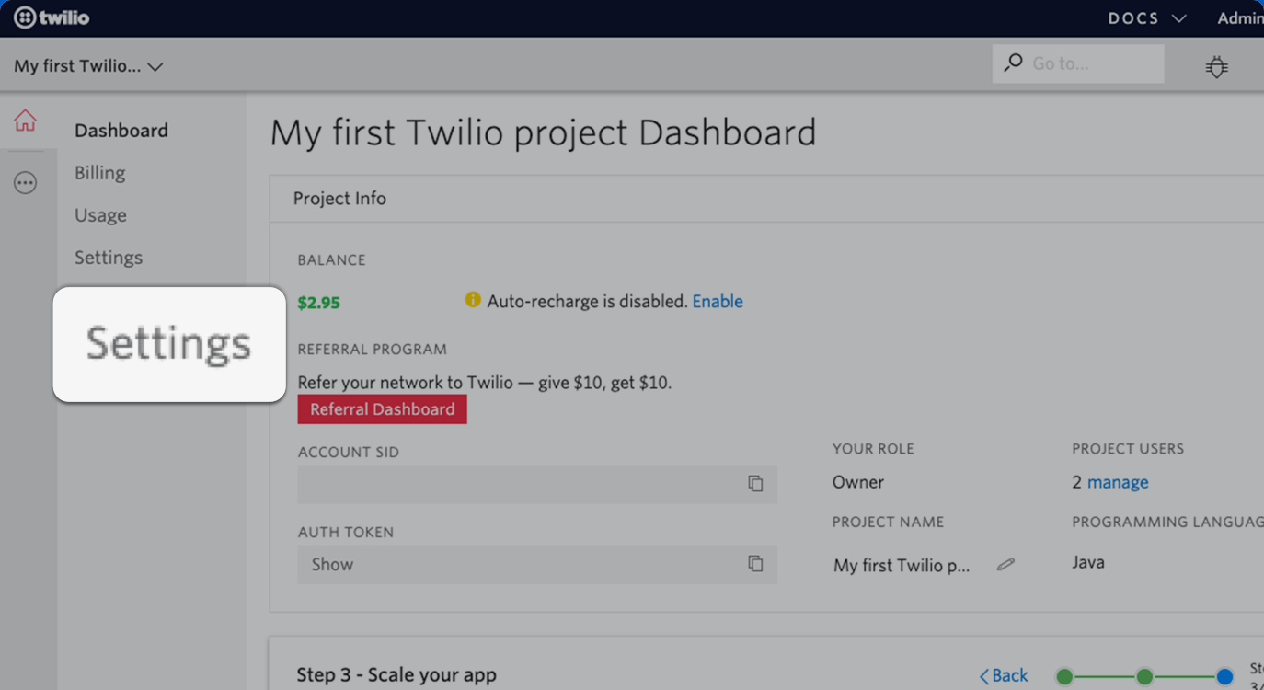The image size is (1264, 690).
Task: Open the all products ellipsis icon
Action: click(25, 183)
